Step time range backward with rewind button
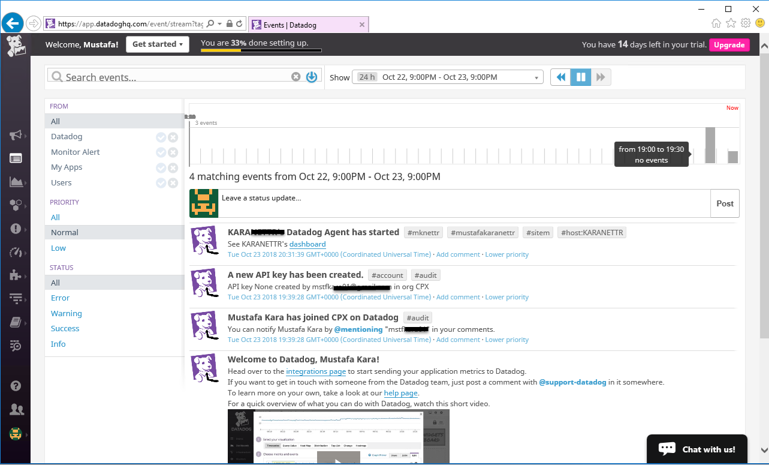 pos(561,77)
